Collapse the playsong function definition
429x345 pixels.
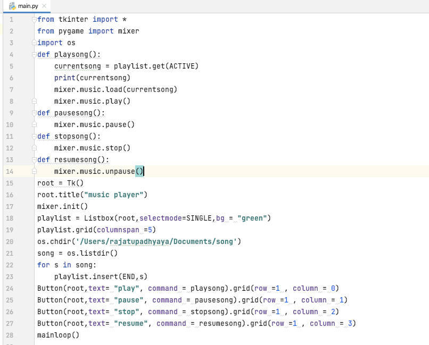(x=34, y=54)
